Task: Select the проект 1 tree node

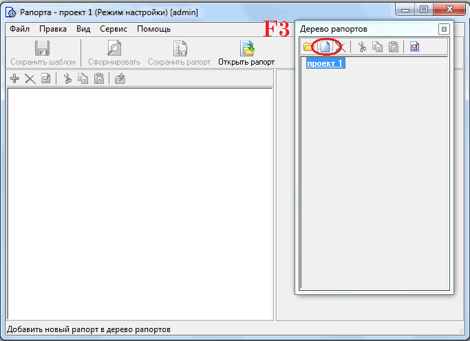Action: (x=325, y=63)
